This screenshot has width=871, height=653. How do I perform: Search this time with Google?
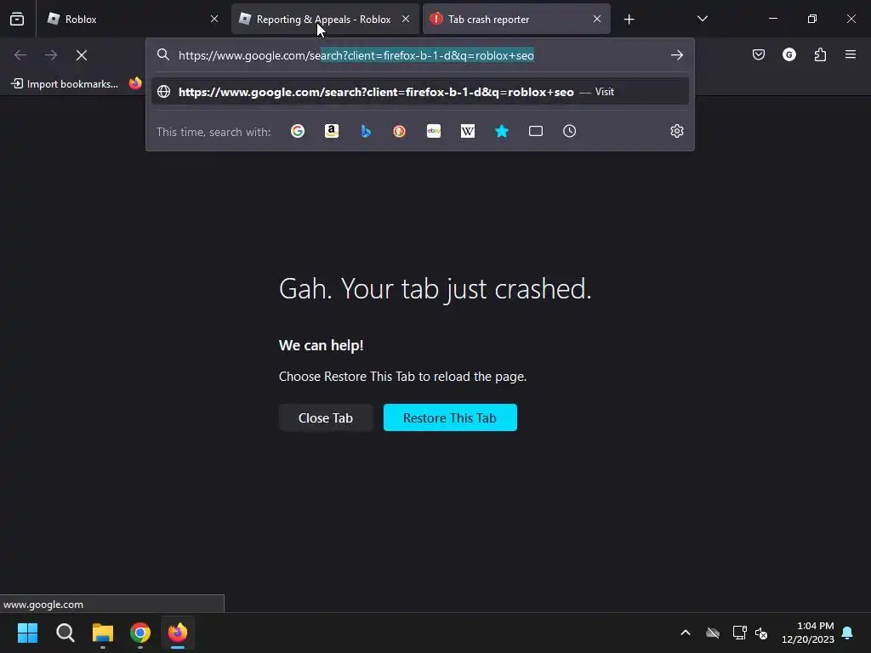pyautogui.click(x=298, y=131)
